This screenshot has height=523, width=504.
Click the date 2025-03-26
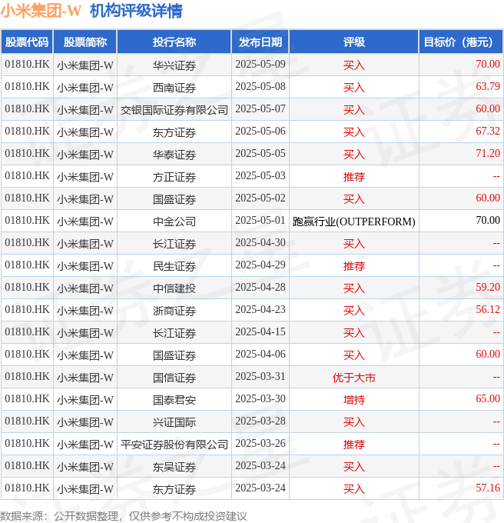[260, 443]
